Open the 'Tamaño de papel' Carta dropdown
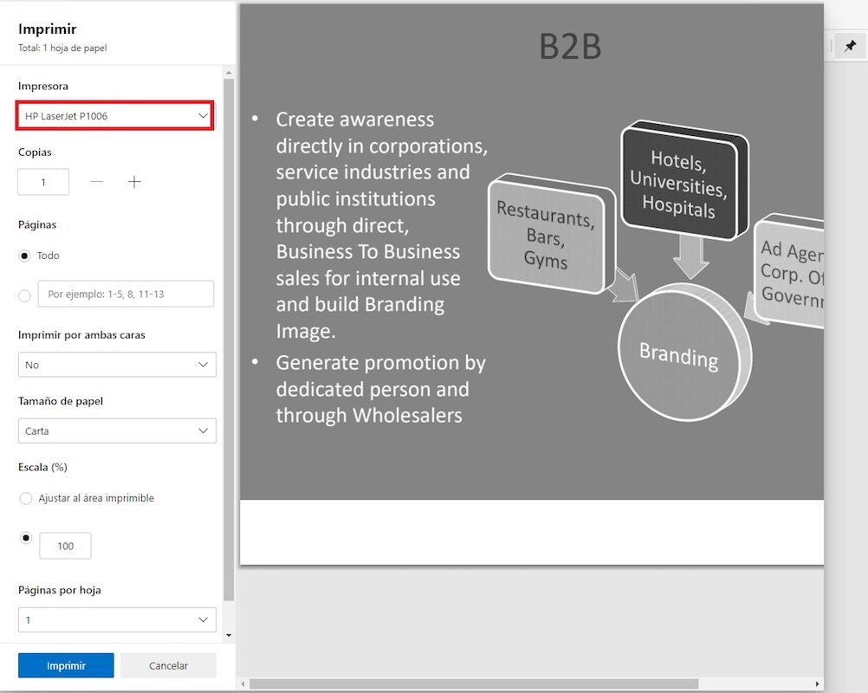Image resolution: width=868 pixels, height=693 pixels. click(117, 431)
